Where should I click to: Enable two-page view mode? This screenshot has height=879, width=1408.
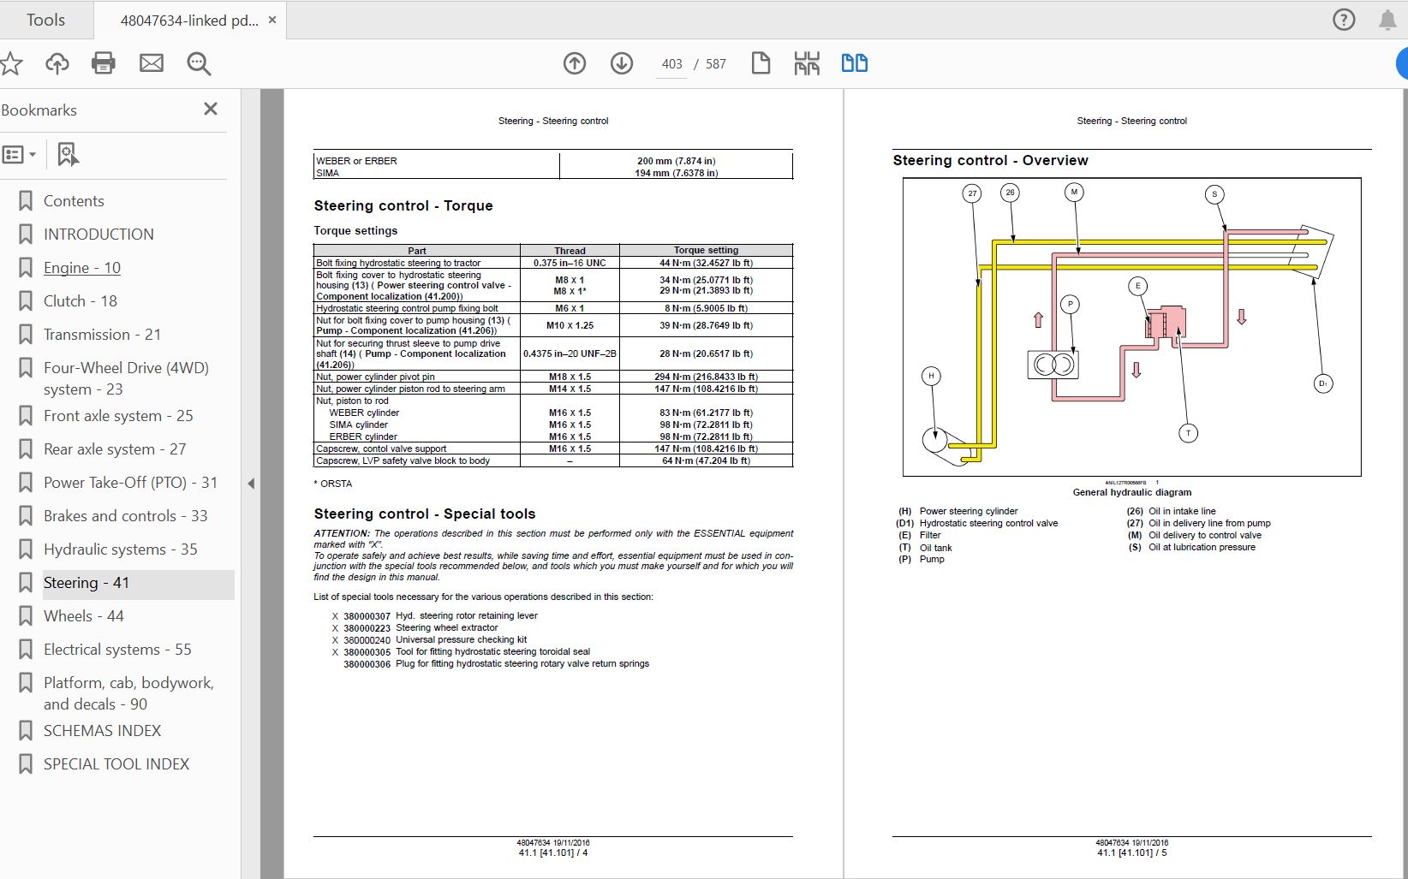854,63
